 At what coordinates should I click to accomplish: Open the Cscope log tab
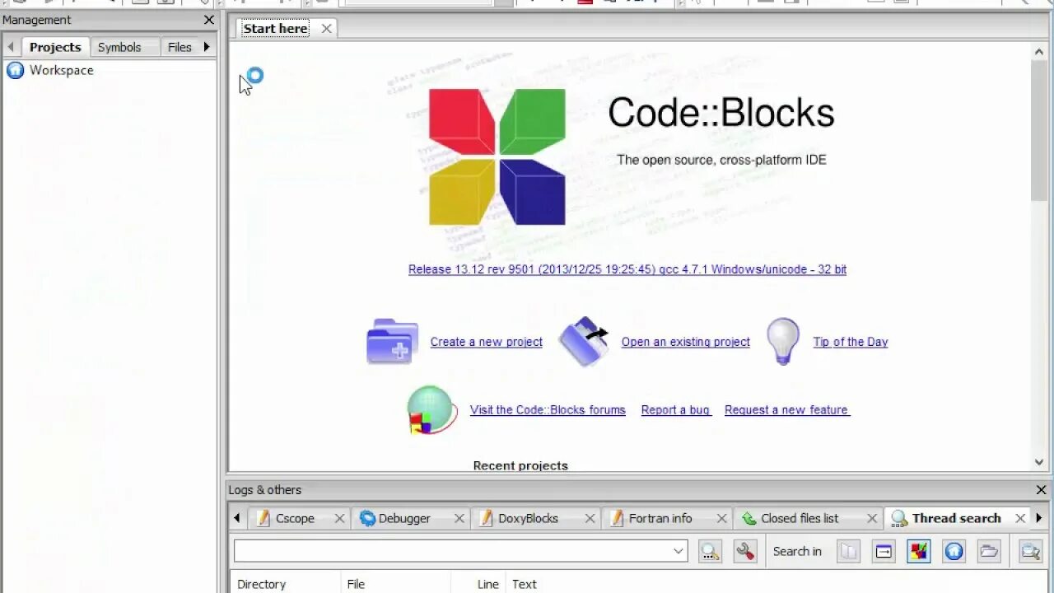pyautogui.click(x=295, y=518)
